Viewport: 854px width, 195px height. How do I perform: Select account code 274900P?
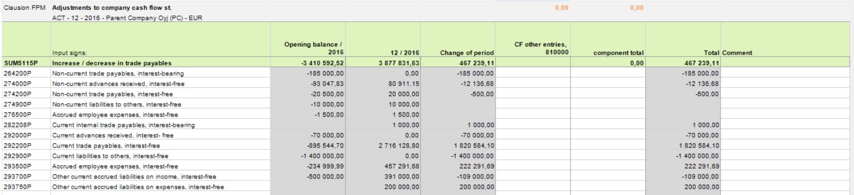pos(18,104)
